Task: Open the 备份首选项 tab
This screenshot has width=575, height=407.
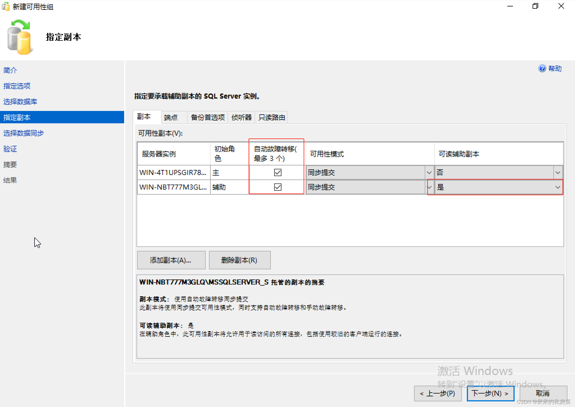Action: tap(208, 117)
